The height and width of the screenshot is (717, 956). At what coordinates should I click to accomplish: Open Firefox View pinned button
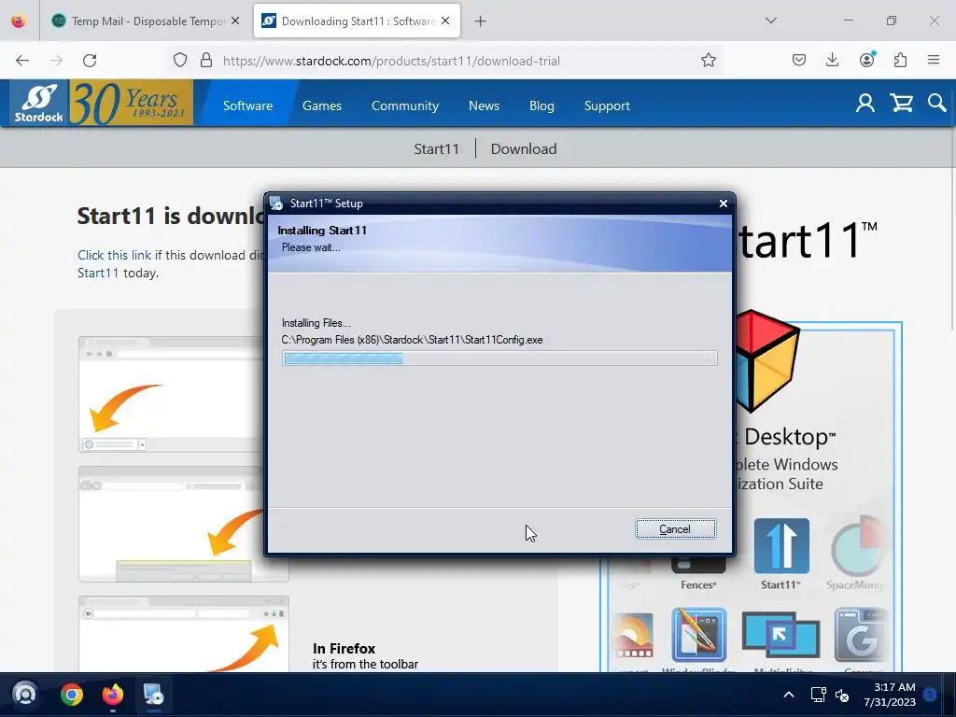(19, 21)
